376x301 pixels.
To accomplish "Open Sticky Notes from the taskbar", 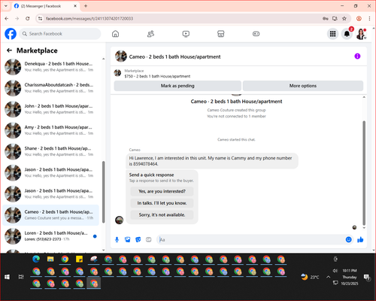I will (x=79, y=259).
